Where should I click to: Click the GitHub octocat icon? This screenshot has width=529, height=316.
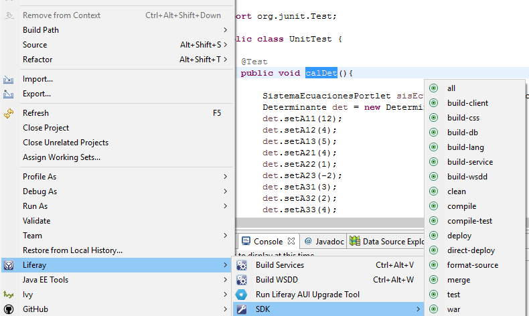click(9, 309)
